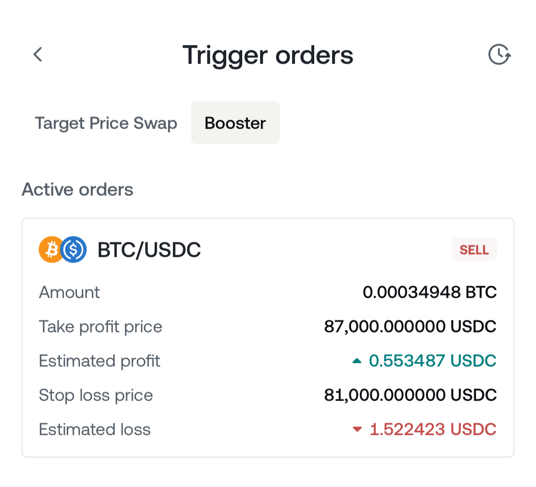The height and width of the screenshot is (487, 536).
Task: Click the green estimated profit up arrow
Action: pyautogui.click(x=356, y=361)
